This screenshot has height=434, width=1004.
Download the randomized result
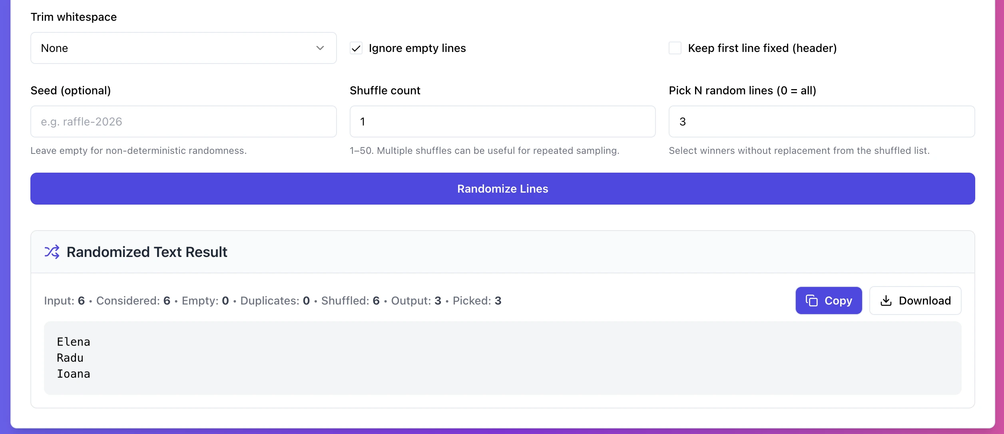pos(915,301)
